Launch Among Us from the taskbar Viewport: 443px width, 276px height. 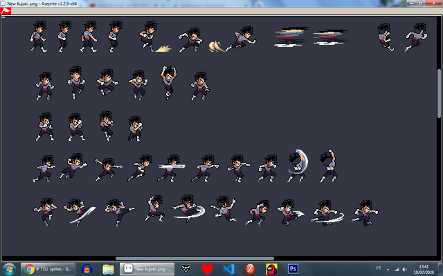coord(271,269)
